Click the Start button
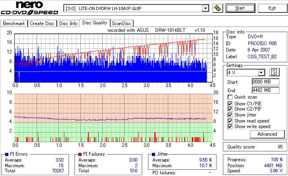The height and width of the screenshot is (176, 288). coord(240,8)
